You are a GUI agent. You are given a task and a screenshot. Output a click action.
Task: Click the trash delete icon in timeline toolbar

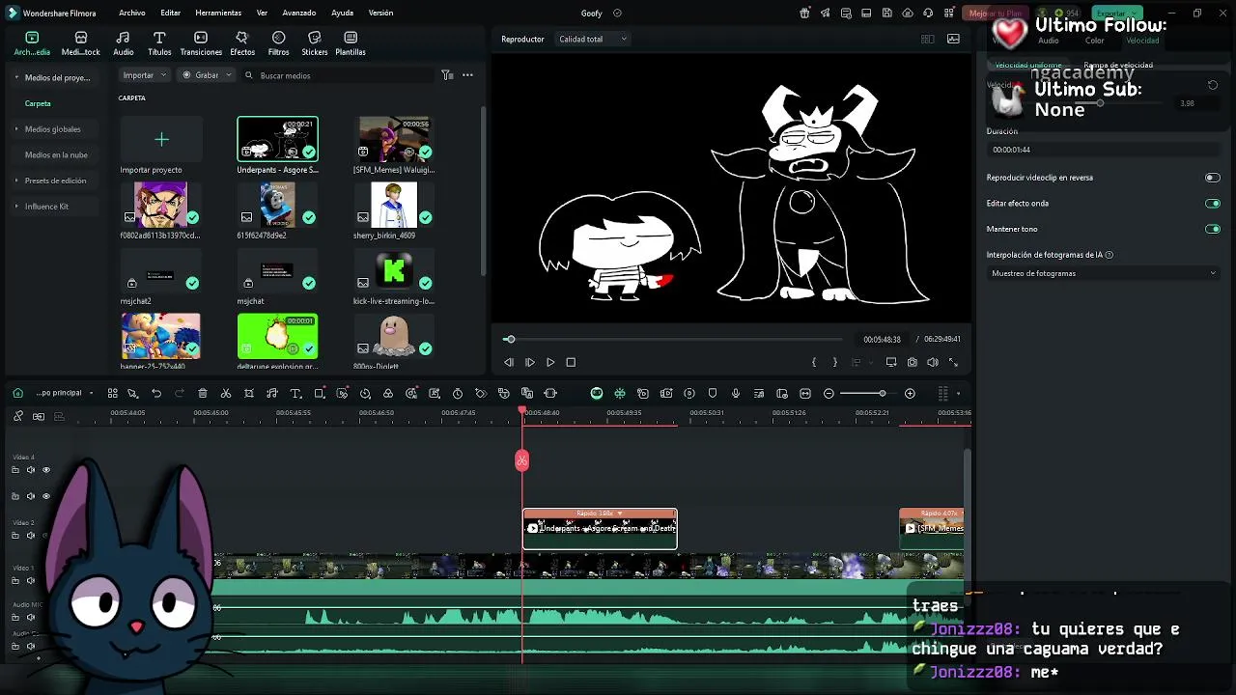tap(203, 394)
